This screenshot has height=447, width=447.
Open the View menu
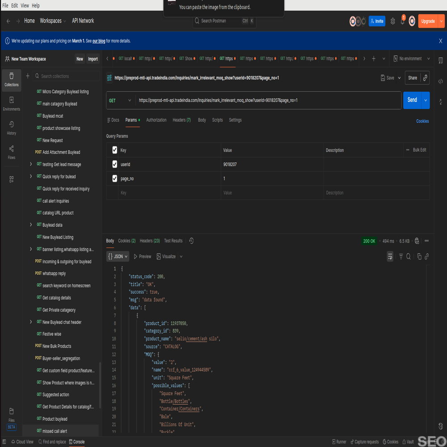pyautogui.click(x=25, y=5)
